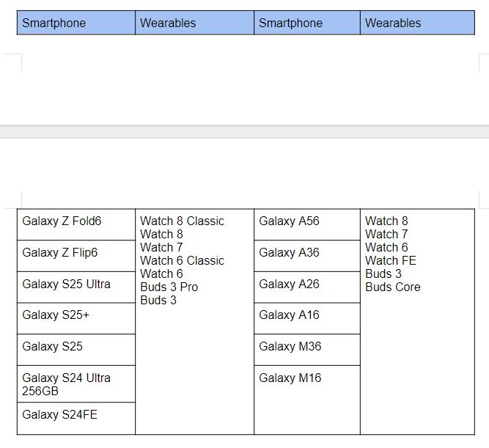Click Watch 7 above Watch FE
This screenshot has height=448, width=489.
click(386, 234)
